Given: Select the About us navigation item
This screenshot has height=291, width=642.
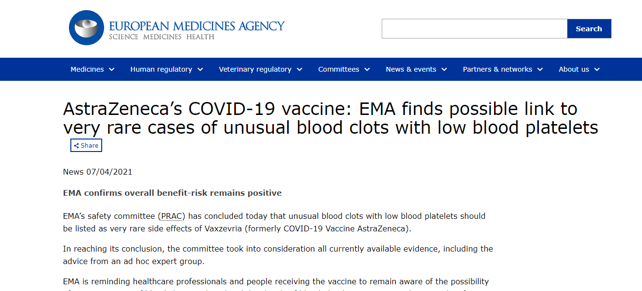Looking at the screenshot, I should 574,69.
